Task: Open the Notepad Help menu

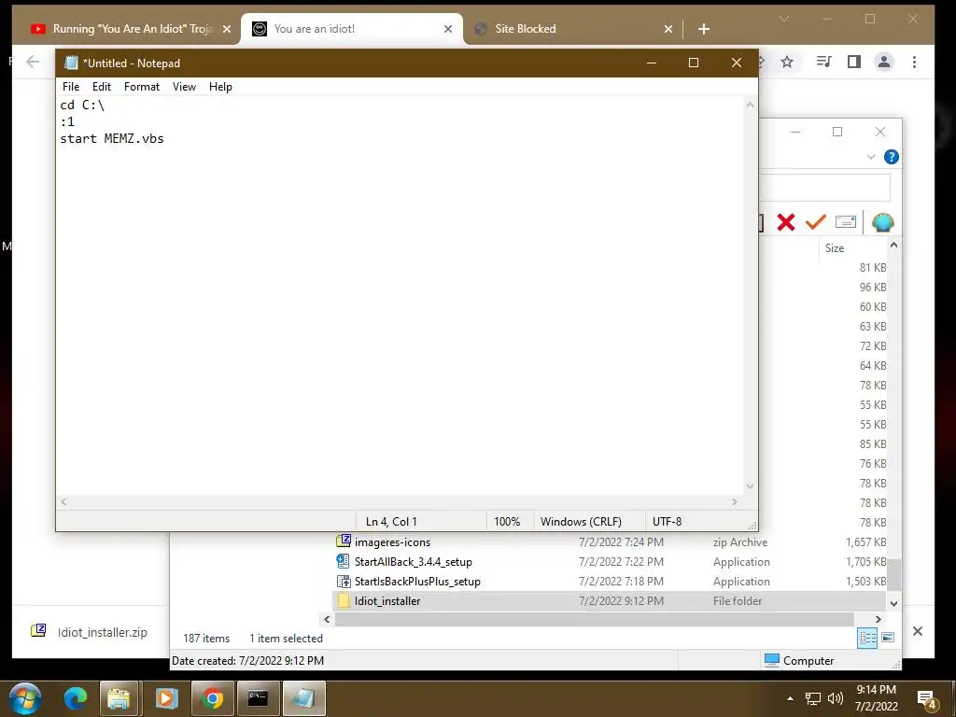Action: click(220, 87)
